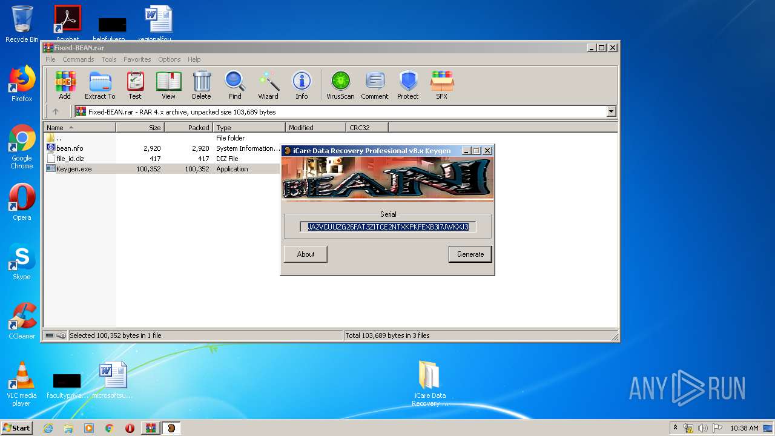Click the Start button
This screenshot has height=436, width=775.
pos(17,428)
